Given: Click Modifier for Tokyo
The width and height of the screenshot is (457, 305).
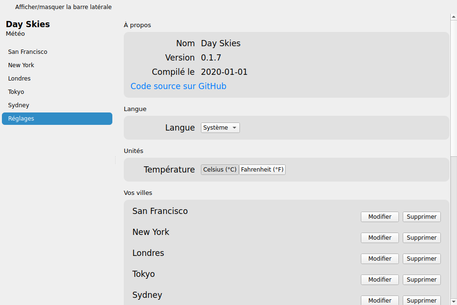Looking at the screenshot, I should tap(379, 280).
